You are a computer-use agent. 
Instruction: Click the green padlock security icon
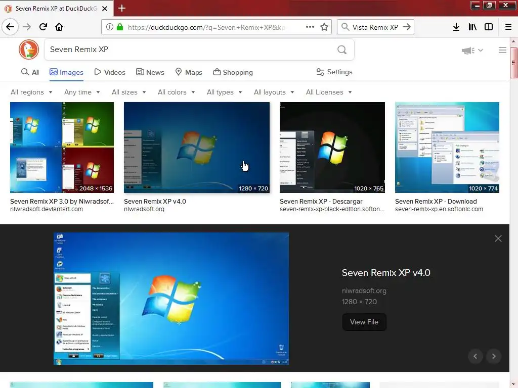pyautogui.click(x=120, y=27)
